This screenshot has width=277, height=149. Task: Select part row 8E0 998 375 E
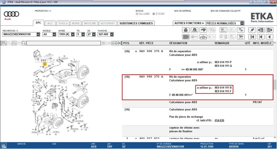pyautogui.click(x=198, y=60)
